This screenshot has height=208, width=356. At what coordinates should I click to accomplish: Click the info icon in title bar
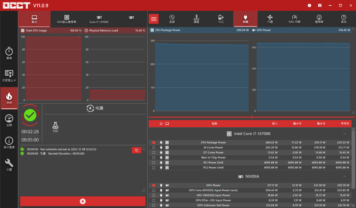309,5
